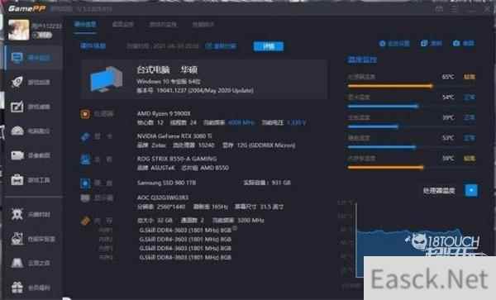496x300 pixels.
Task: Click the GamePP logo in title bar
Action: tap(27, 8)
